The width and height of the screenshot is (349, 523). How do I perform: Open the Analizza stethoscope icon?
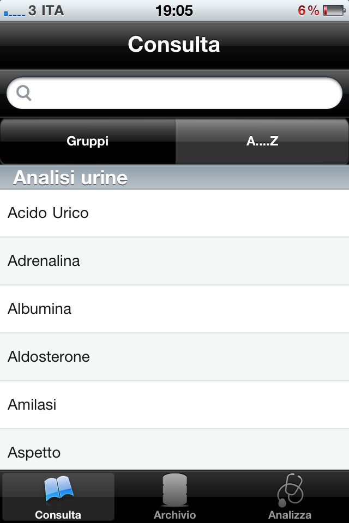[x=290, y=490]
